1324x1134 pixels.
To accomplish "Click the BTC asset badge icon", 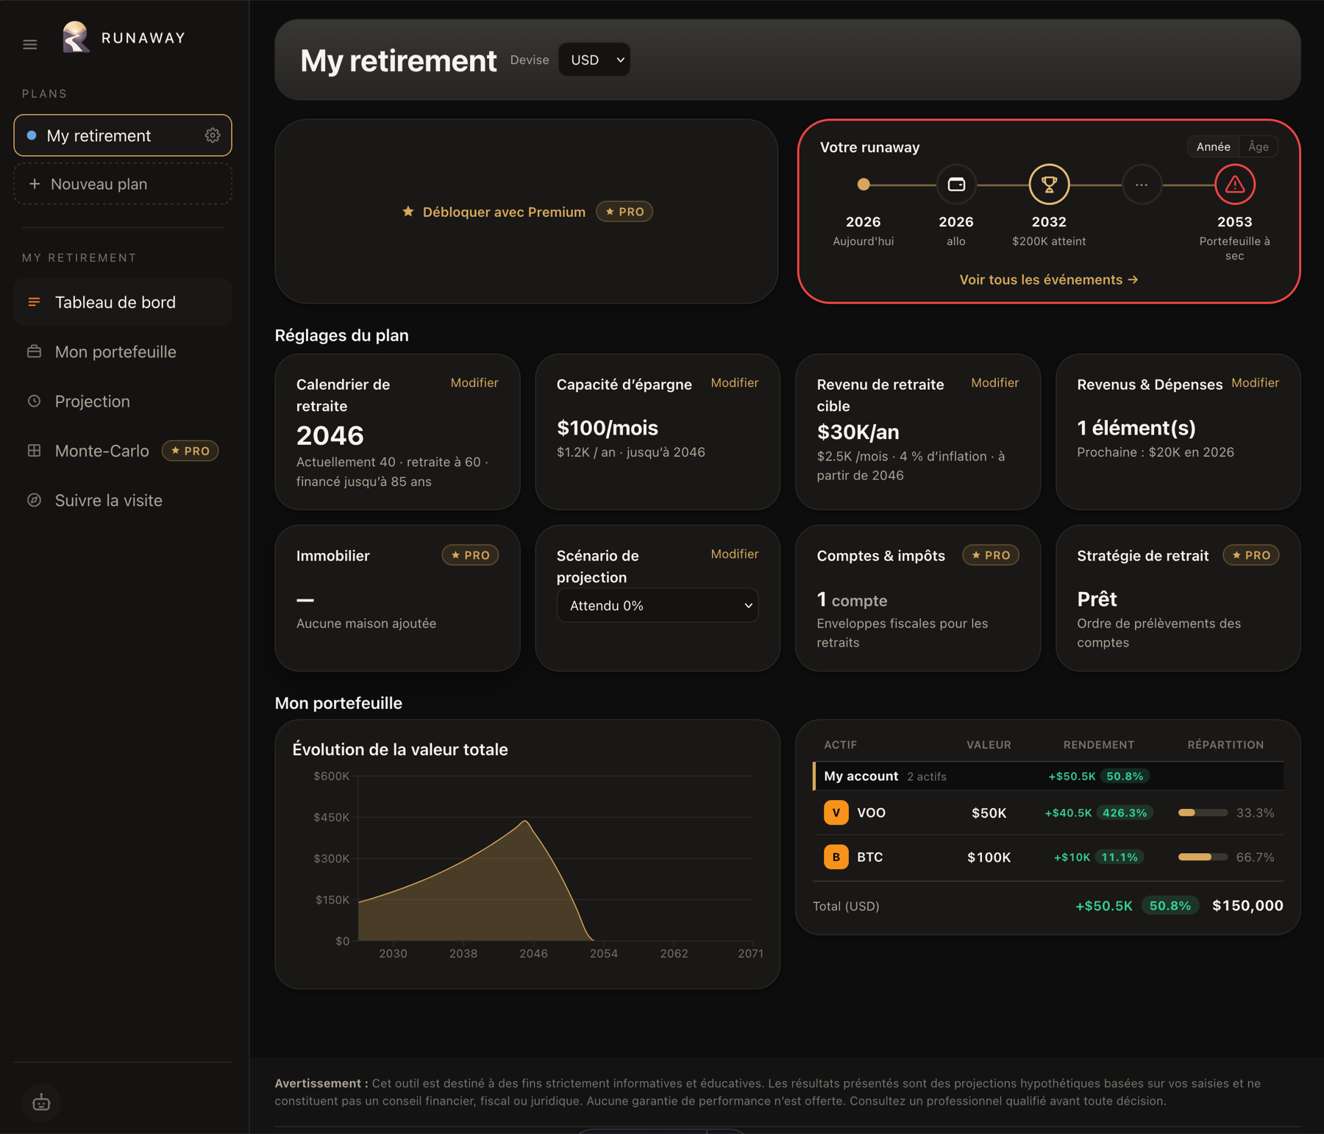I will pyautogui.click(x=836, y=857).
